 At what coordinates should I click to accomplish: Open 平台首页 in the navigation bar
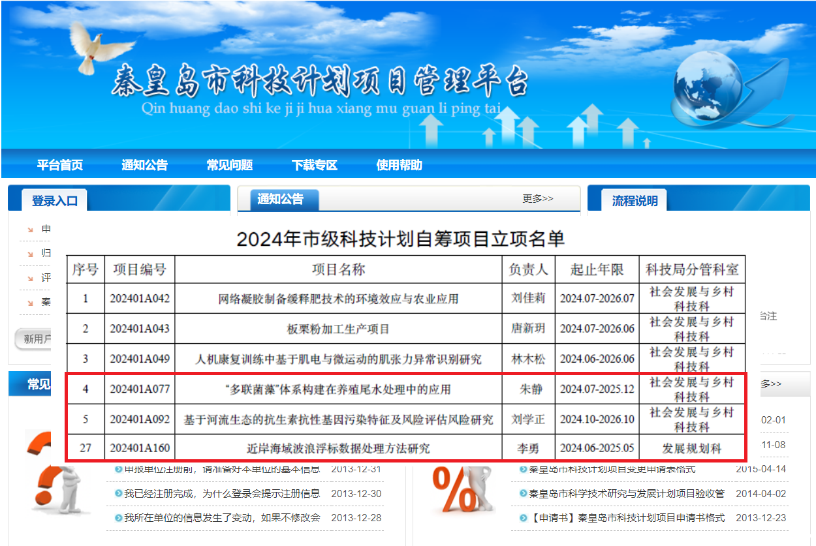click(60, 165)
